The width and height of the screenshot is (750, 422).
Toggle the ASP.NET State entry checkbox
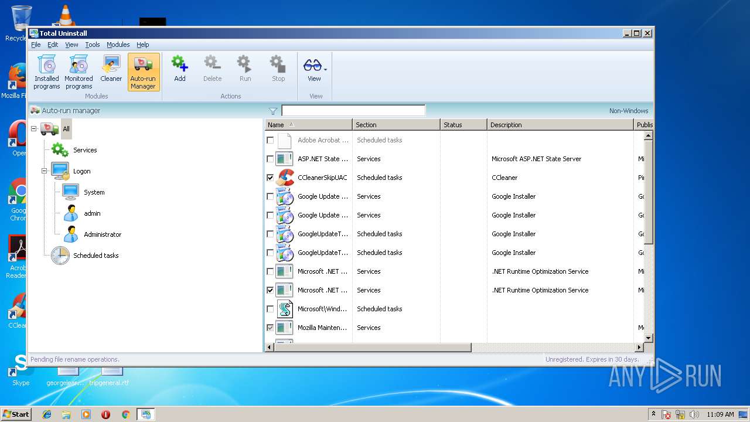coord(270,159)
